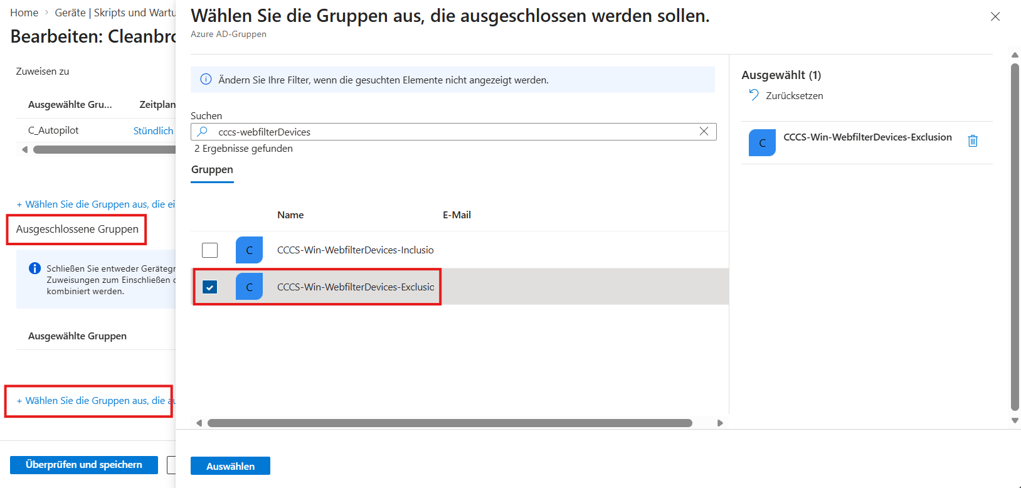This screenshot has height=488, width=1021.
Task: Click the Zurücksetzen link
Action: tap(795, 95)
